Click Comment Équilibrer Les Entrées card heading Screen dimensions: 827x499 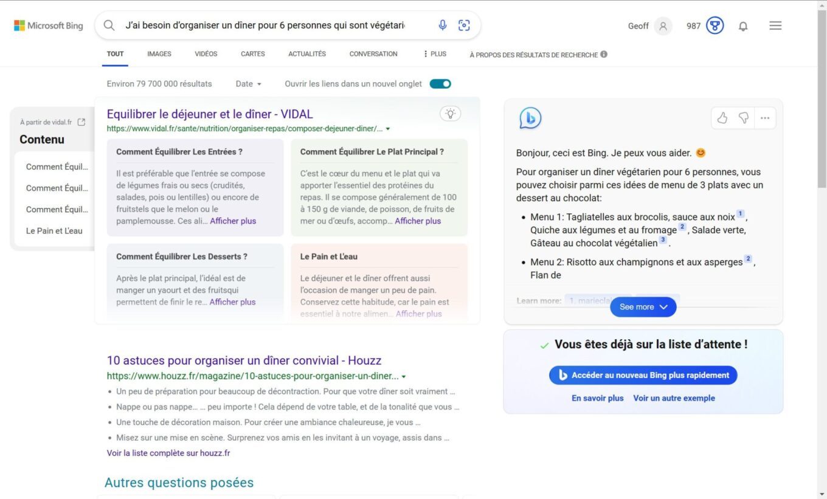pos(179,152)
